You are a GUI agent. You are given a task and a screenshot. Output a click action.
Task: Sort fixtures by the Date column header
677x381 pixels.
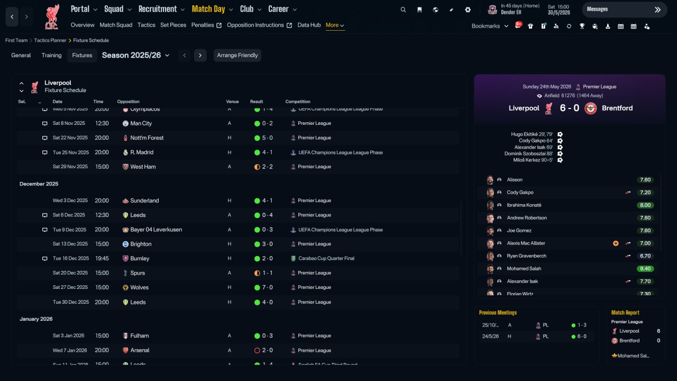tap(58, 102)
